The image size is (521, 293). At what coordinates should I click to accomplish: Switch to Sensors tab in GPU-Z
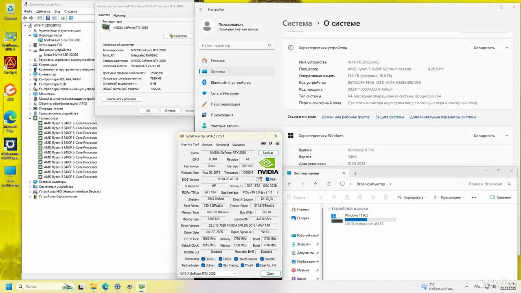point(207,145)
